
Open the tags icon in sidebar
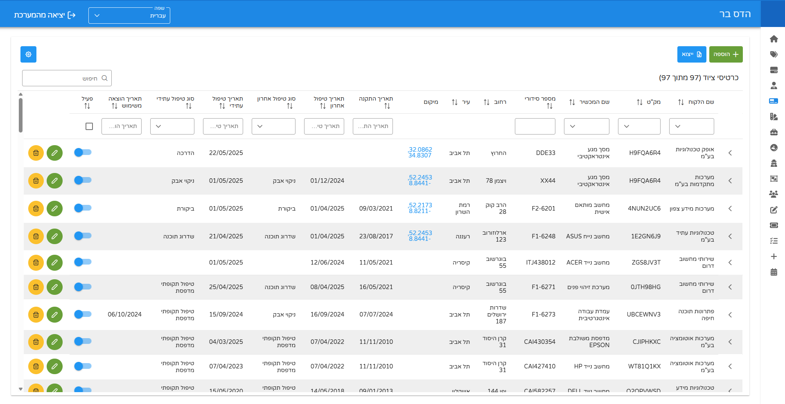[x=774, y=54]
